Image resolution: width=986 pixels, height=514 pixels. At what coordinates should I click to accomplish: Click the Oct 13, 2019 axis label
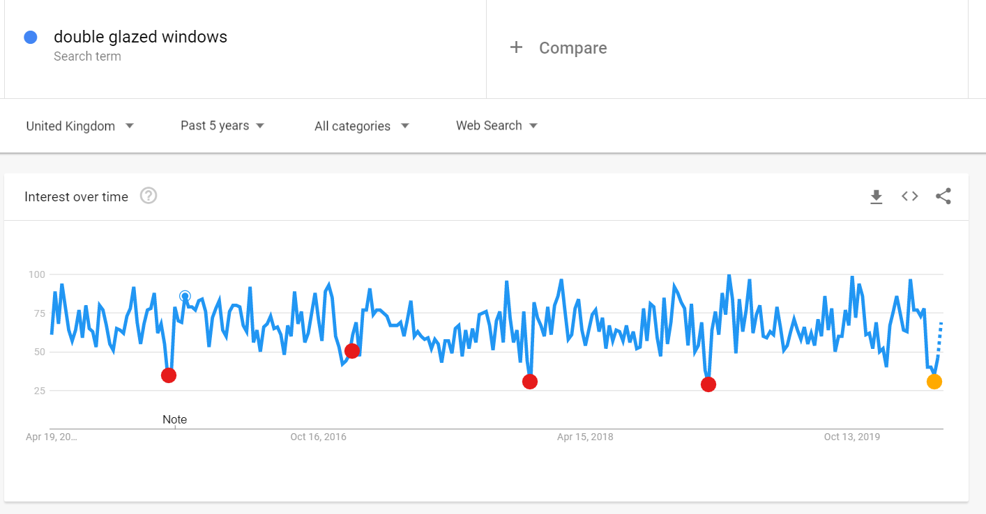coord(851,437)
